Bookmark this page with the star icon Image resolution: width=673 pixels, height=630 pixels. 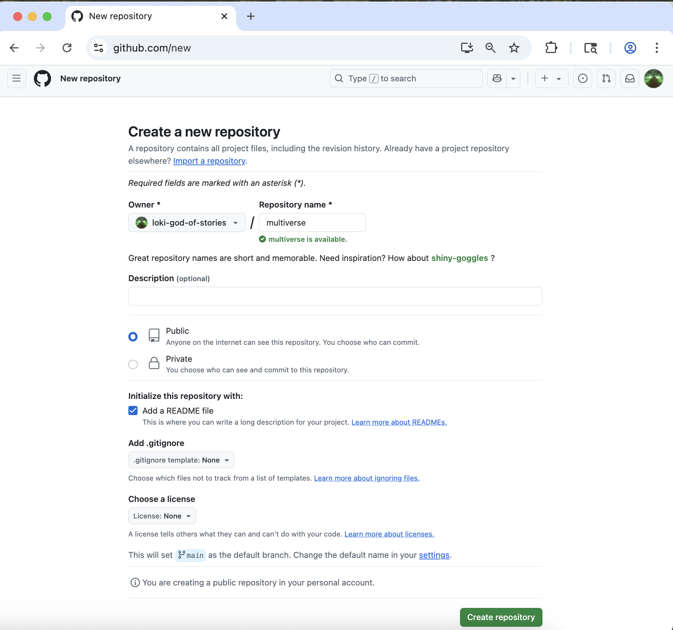(514, 48)
